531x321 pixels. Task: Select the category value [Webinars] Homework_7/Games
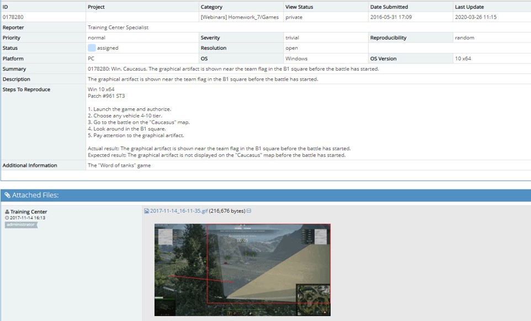pos(240,17)
